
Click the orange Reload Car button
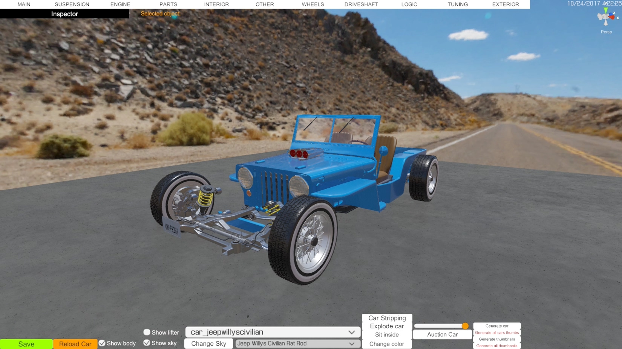pos(75,344)
